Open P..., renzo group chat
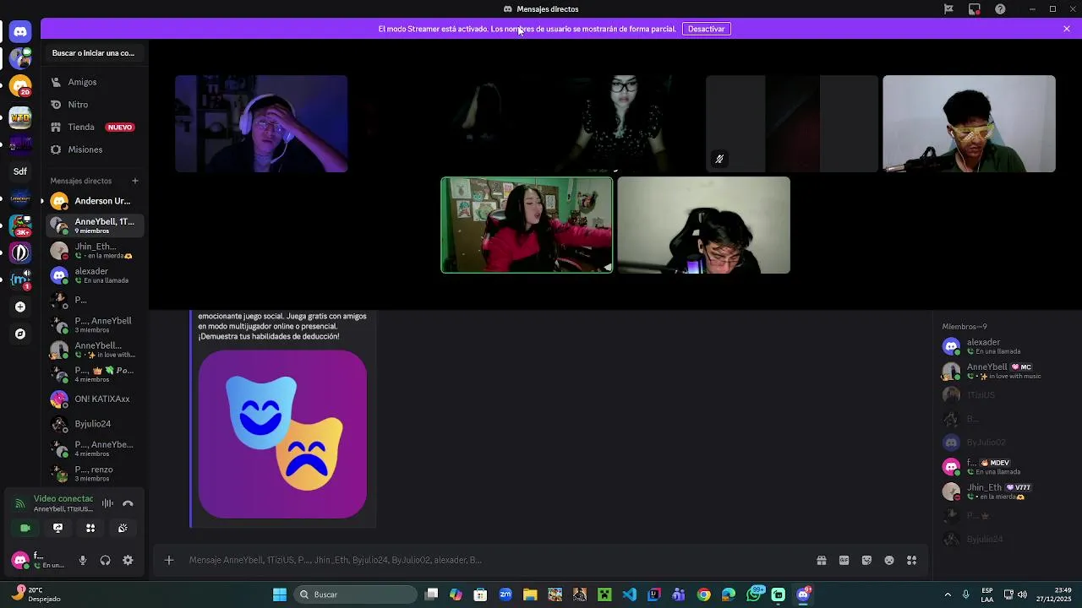The width and height of the screenshot is (1082, 608). tap(95, 474)
